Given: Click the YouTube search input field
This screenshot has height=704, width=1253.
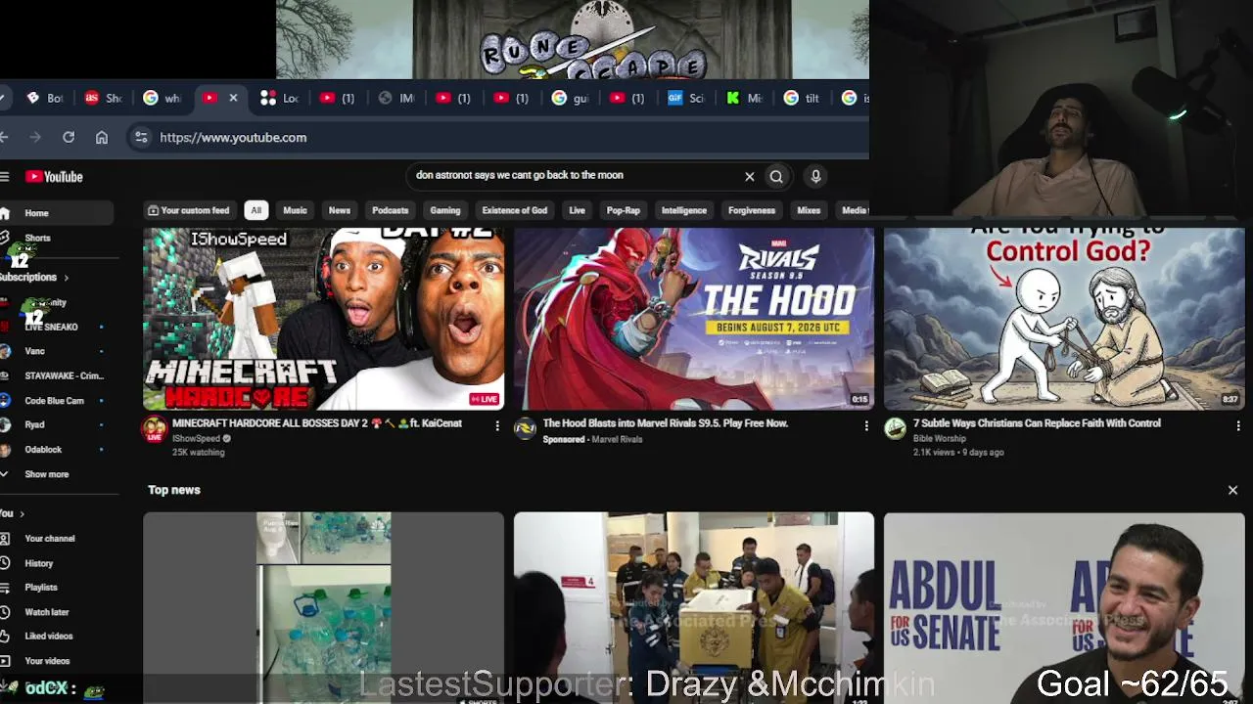Looking at the screenshot, I should point(576,176).
